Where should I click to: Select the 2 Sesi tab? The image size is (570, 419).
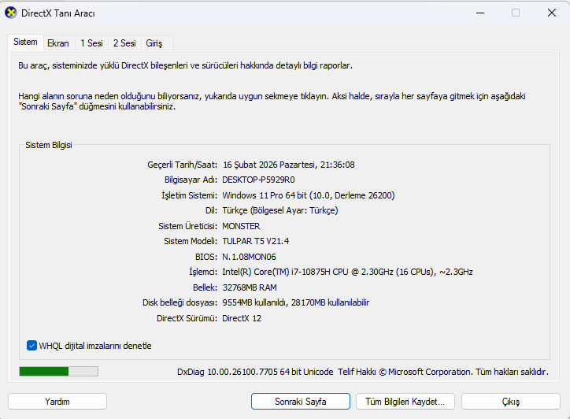pyautogui.click(x=124, y=43)
